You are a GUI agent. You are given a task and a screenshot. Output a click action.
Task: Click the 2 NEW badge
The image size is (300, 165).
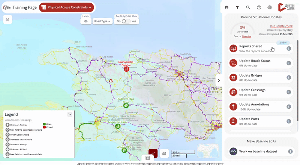tap(283, 43)
